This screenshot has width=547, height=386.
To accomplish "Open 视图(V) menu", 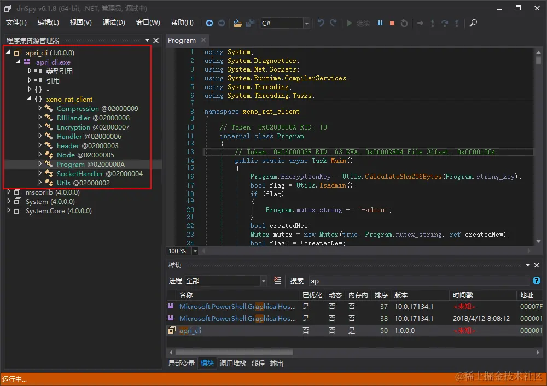I will (80, 22).
